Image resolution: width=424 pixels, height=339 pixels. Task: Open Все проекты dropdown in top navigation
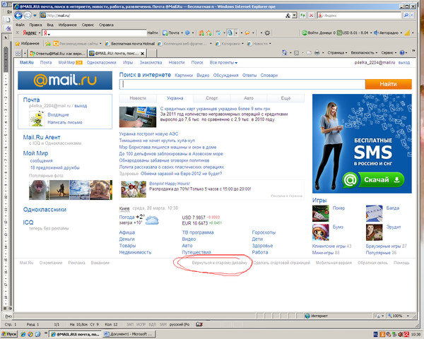pyautogui.click(x=223, y=62)
